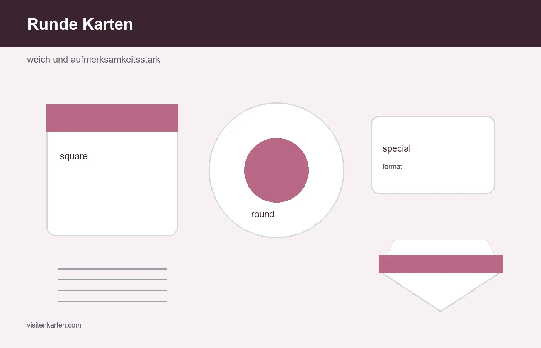This screenshot has height=348, width=541.
Task: Click the mauve circle inside round card
Action: click(276, 170)
